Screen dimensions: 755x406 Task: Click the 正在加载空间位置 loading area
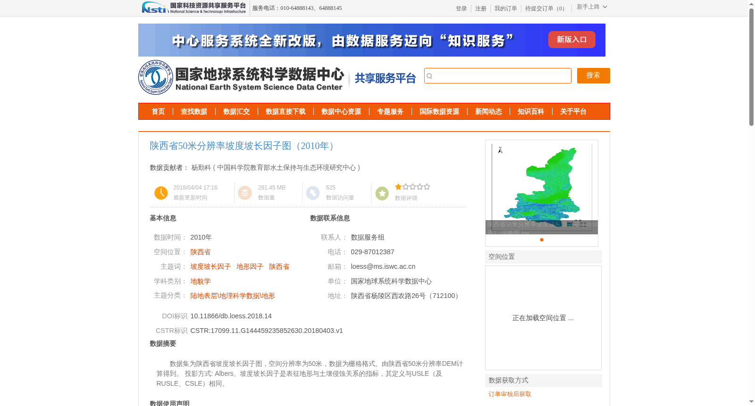[x=543, y=318]
